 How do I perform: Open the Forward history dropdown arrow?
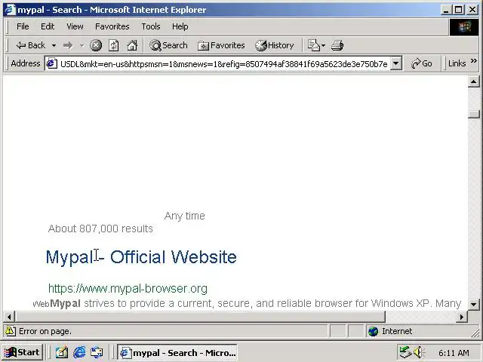click(x=82, y=45)
